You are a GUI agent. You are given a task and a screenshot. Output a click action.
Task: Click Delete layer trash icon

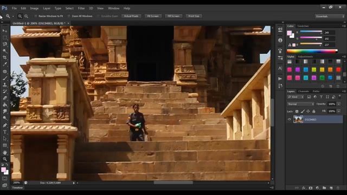point(338,188)
